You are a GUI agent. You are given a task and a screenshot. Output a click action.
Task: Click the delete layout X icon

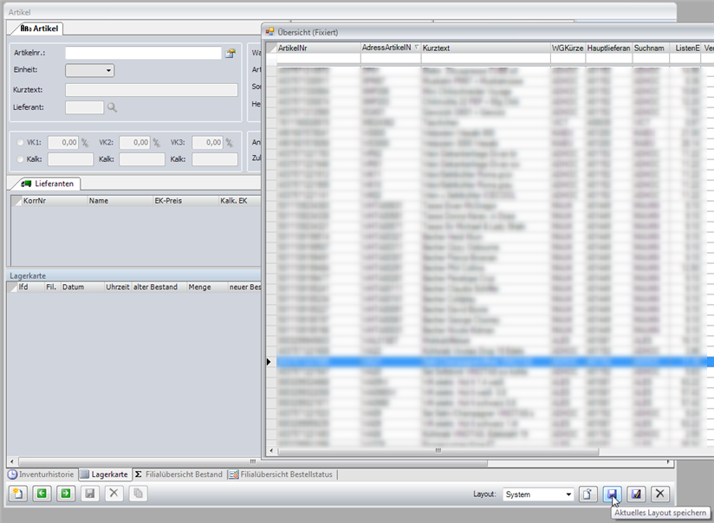point(660,494)
